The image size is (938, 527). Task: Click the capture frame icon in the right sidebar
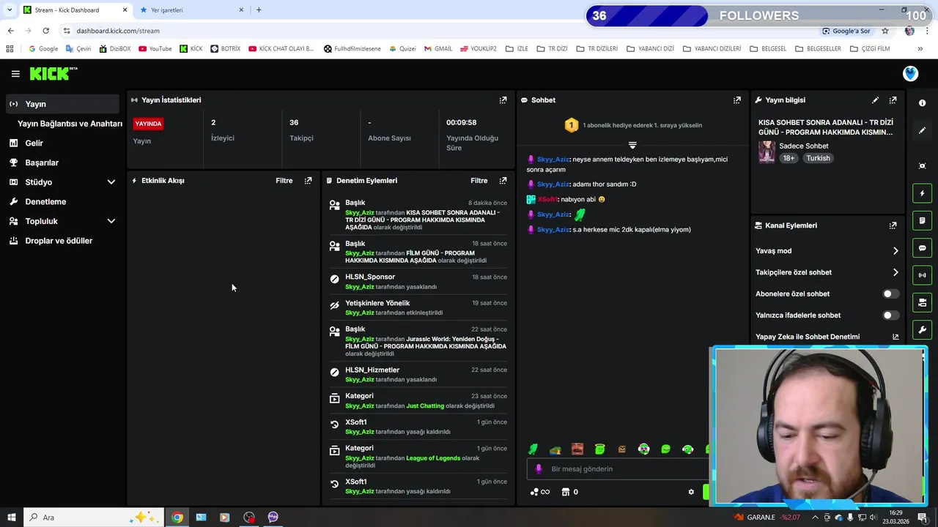point(922,166)
